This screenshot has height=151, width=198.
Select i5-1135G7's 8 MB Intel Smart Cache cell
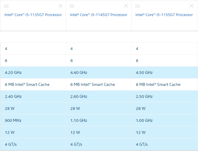[x=33, y=84]
